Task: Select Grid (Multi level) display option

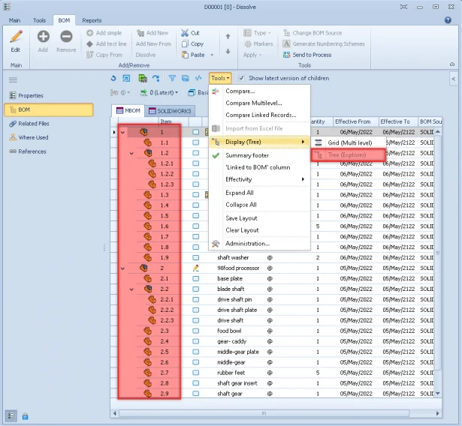Action: pos(349,142)
